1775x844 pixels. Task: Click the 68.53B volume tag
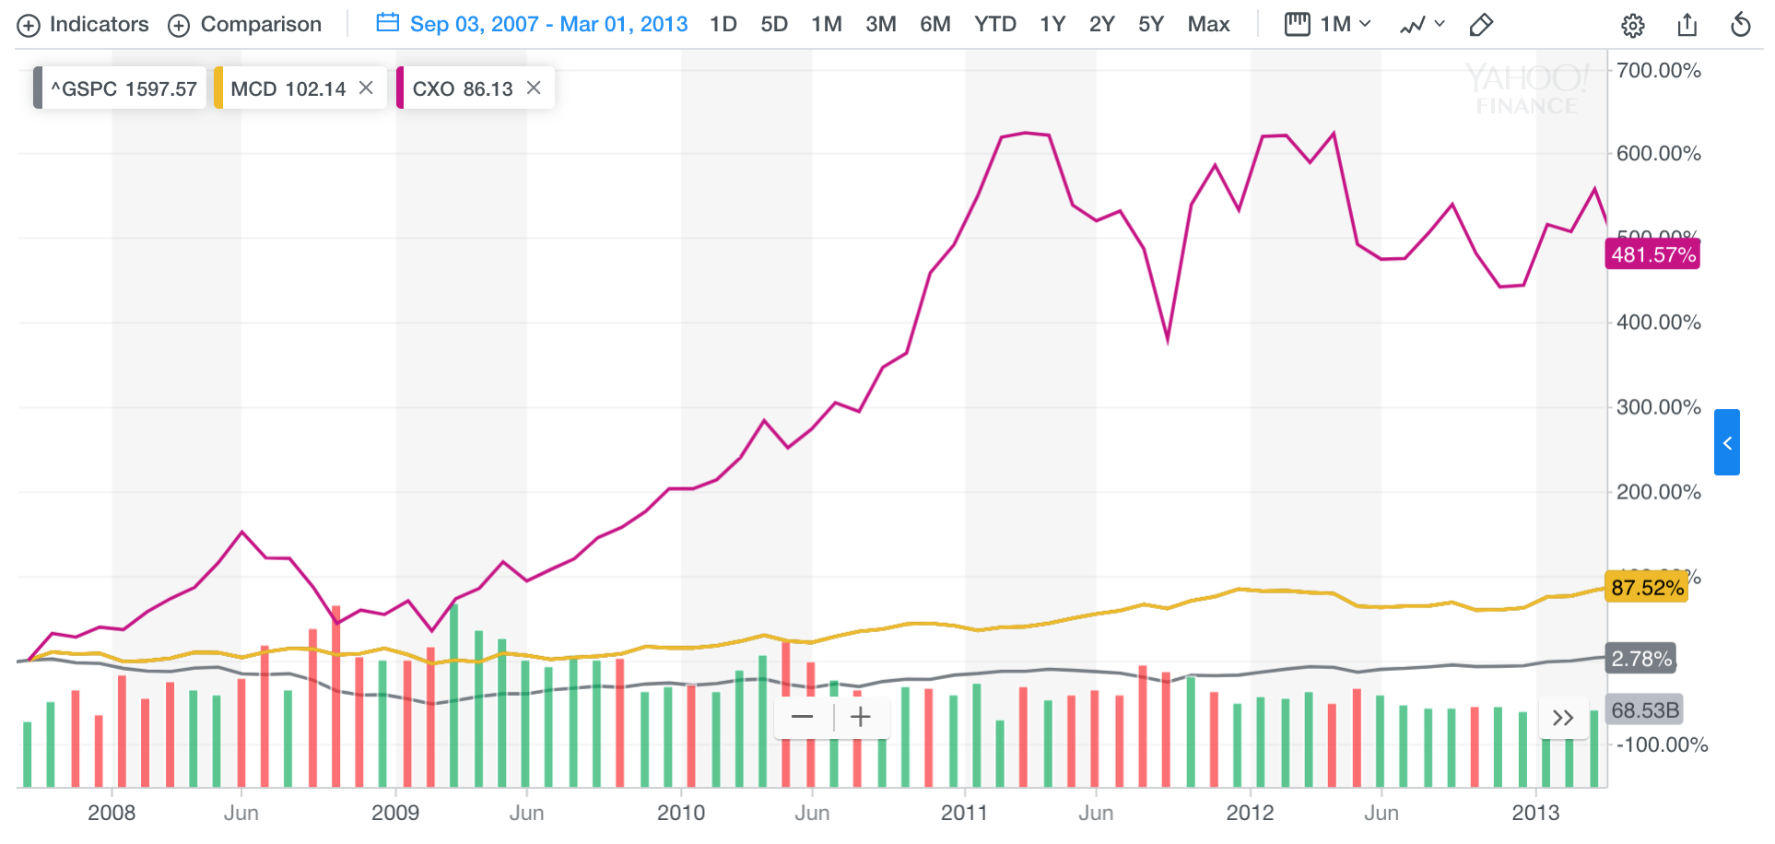pos(1645,710)
